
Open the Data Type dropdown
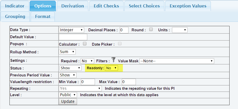pos(71,30)
